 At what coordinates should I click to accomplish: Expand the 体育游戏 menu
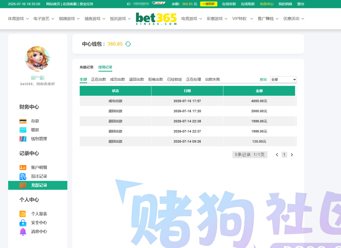tap(18, 19)
